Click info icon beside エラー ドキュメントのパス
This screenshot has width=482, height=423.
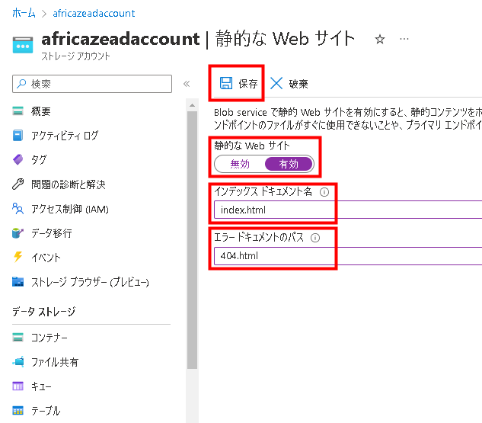pos(315,238)
